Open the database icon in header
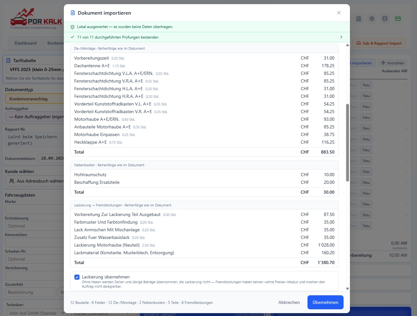The image size is (417, 316). pyautogui.click(x=385, y=19)
